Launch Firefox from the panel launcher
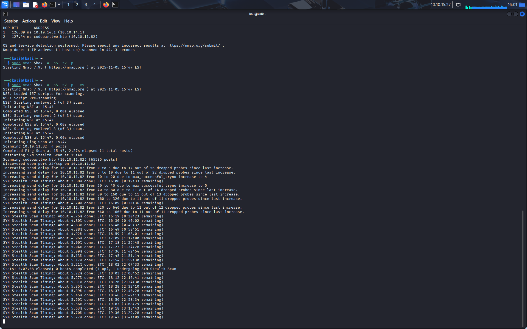The image size is (527, 329). point(44,5)
